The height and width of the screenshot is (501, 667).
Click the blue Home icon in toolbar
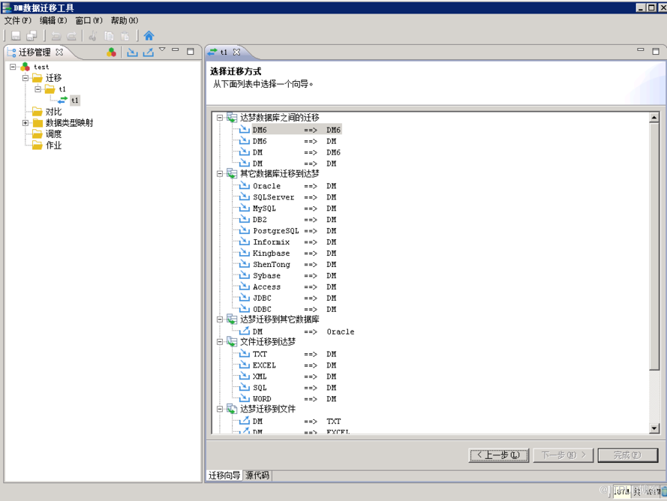click(x=149, y=35)
